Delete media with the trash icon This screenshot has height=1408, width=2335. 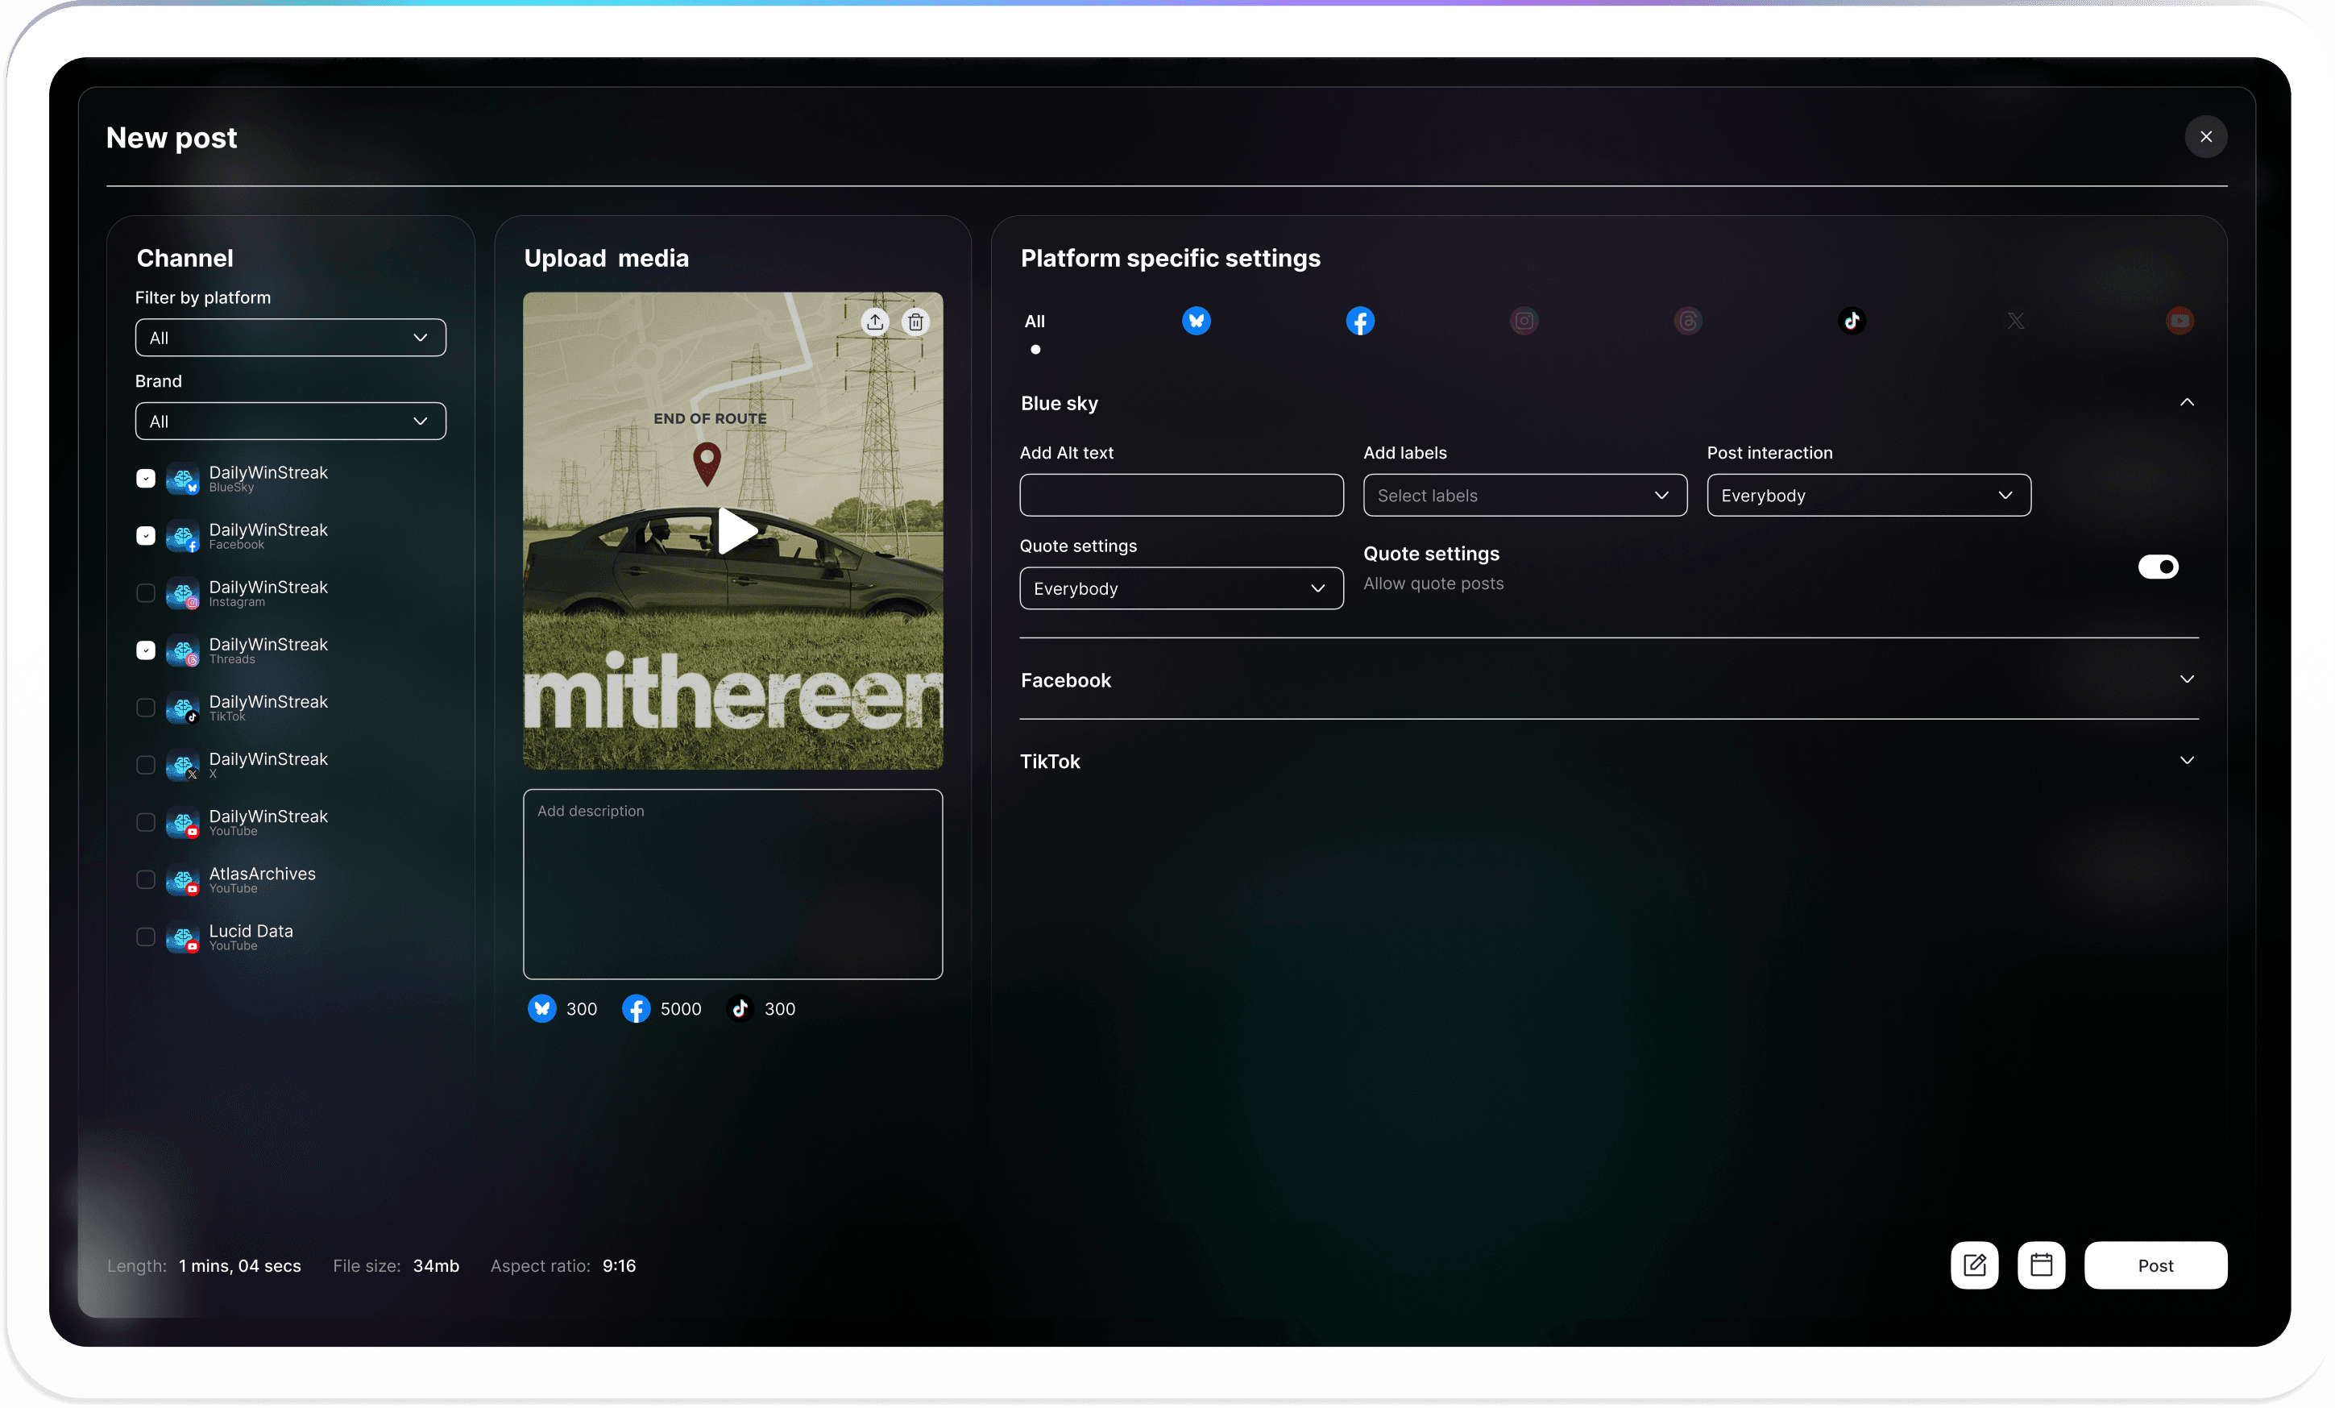(x=915, y=322)
